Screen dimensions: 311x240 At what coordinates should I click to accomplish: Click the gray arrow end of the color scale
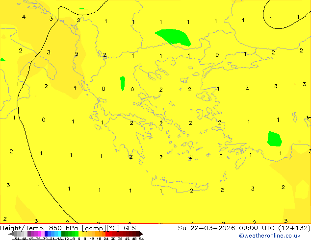11,234
